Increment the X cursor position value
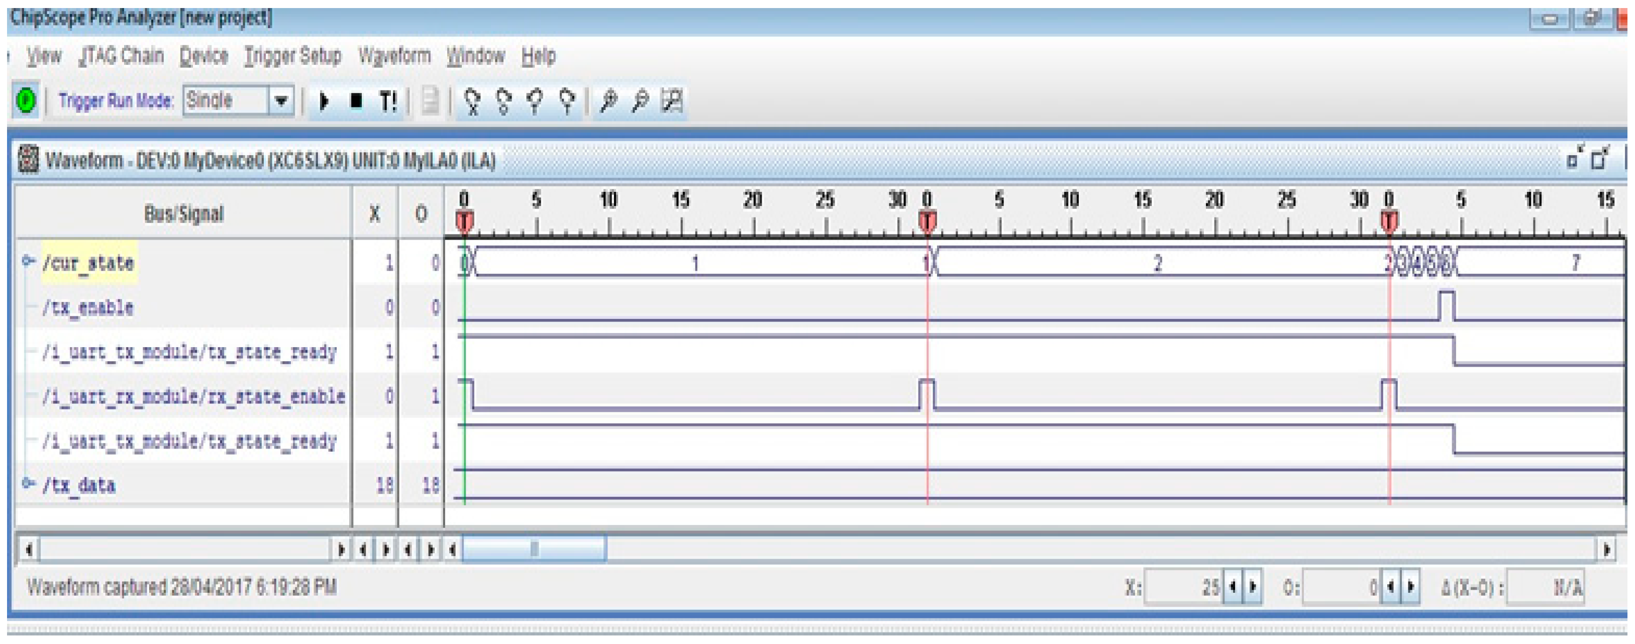This screenshot has width=1635, height=644. pyautogui.click(x=1253, y=587)
